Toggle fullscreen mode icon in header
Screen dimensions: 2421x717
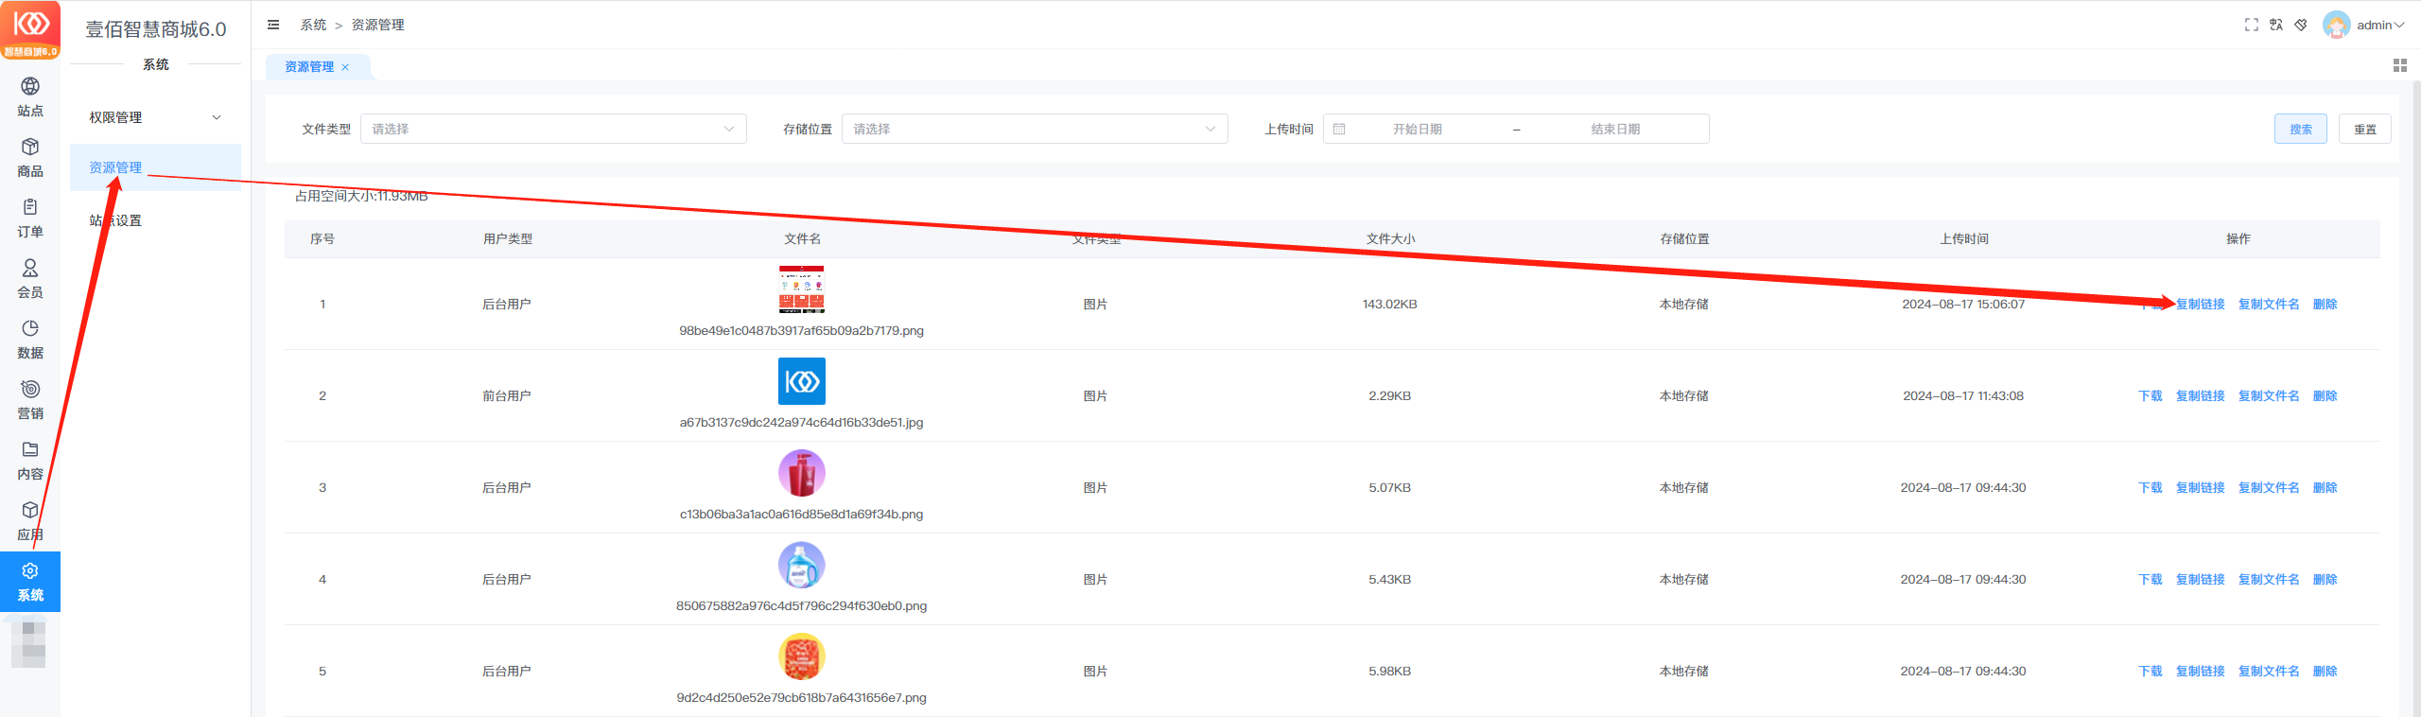[2251, 25]
